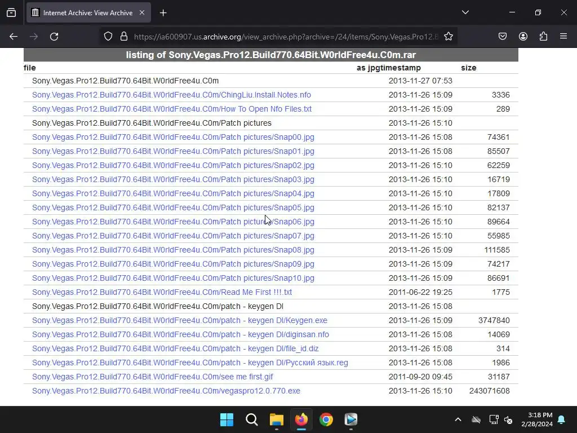Click the 'size' column header

pos(468,68)
